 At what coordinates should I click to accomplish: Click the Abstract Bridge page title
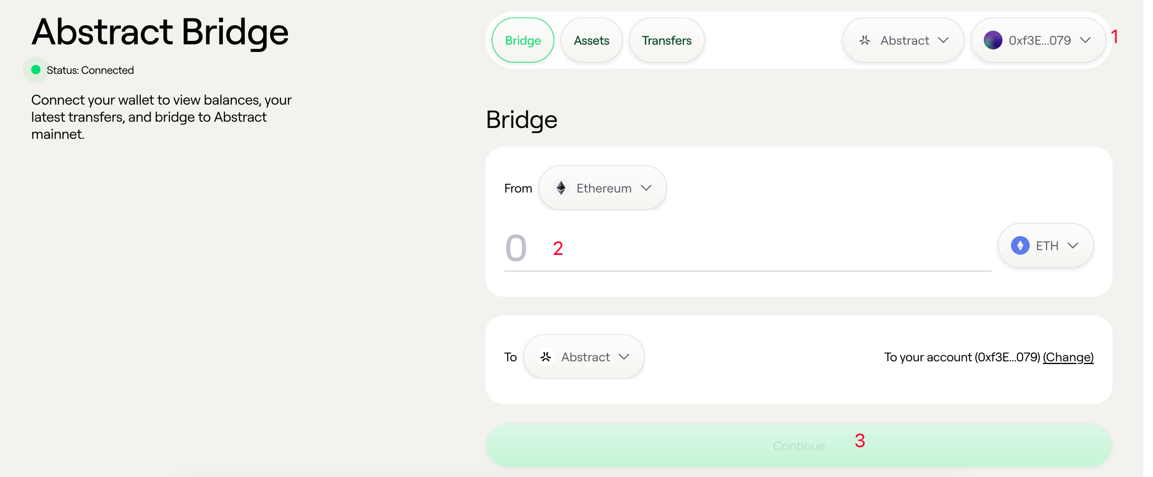[160, 32]
